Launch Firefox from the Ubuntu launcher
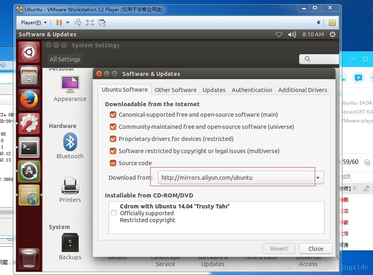 coord(29,100)
